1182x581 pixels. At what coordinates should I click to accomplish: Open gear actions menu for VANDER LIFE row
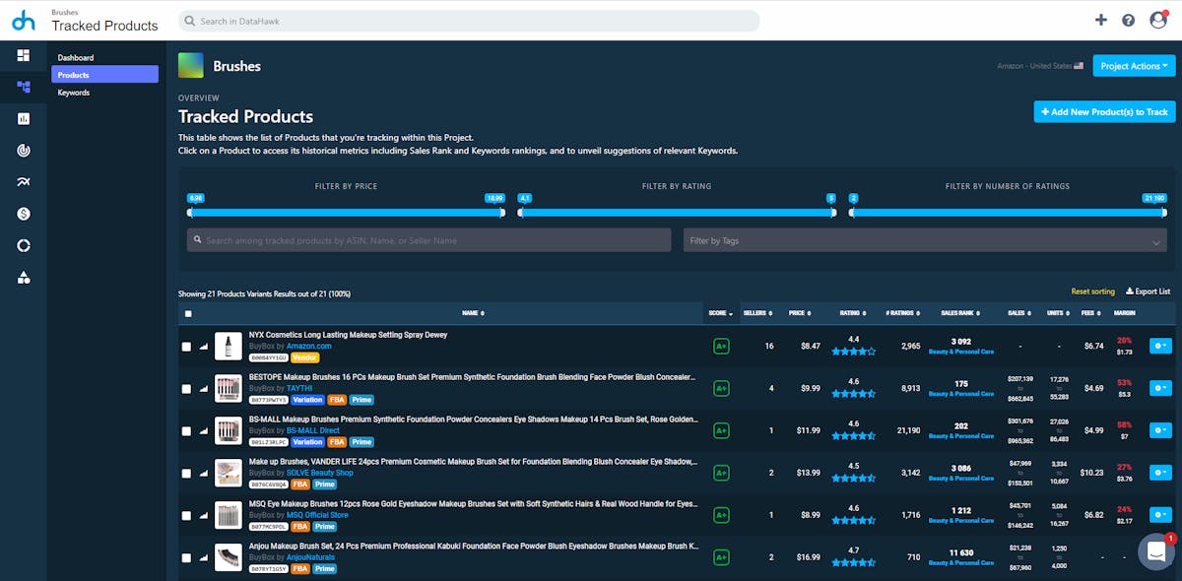click(1160, 473)
